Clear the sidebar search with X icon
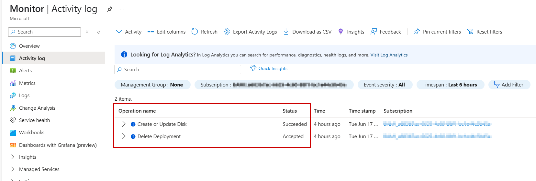Screen dimensions: 536x181 click(87, 32)
